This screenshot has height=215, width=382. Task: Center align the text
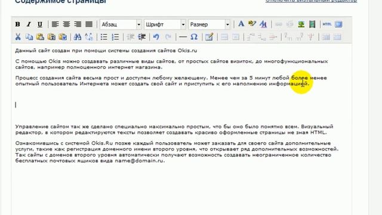click(x=66, y=24)
